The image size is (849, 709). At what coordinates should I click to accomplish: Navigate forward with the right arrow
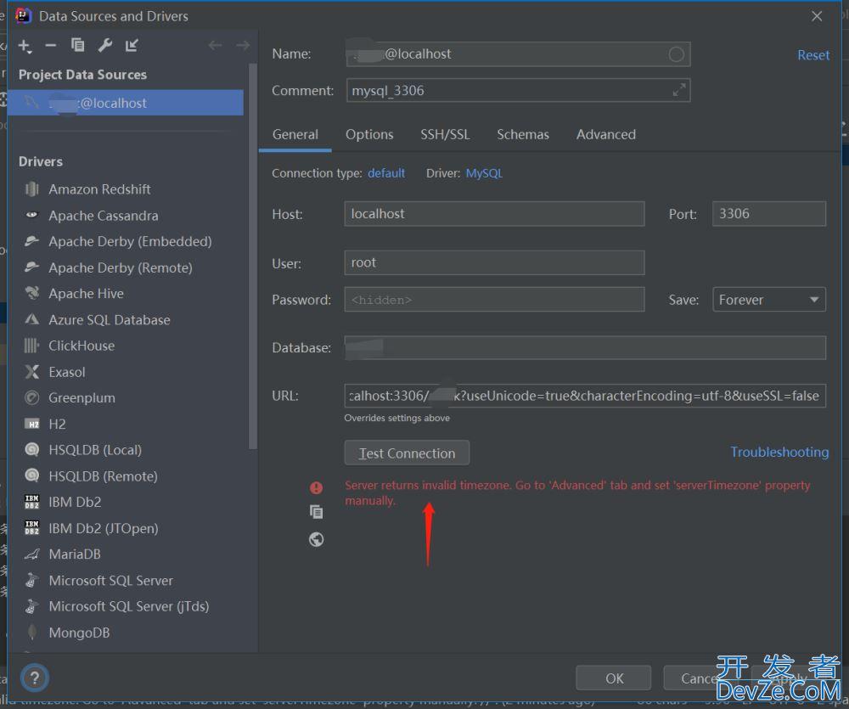pos(243,46)
